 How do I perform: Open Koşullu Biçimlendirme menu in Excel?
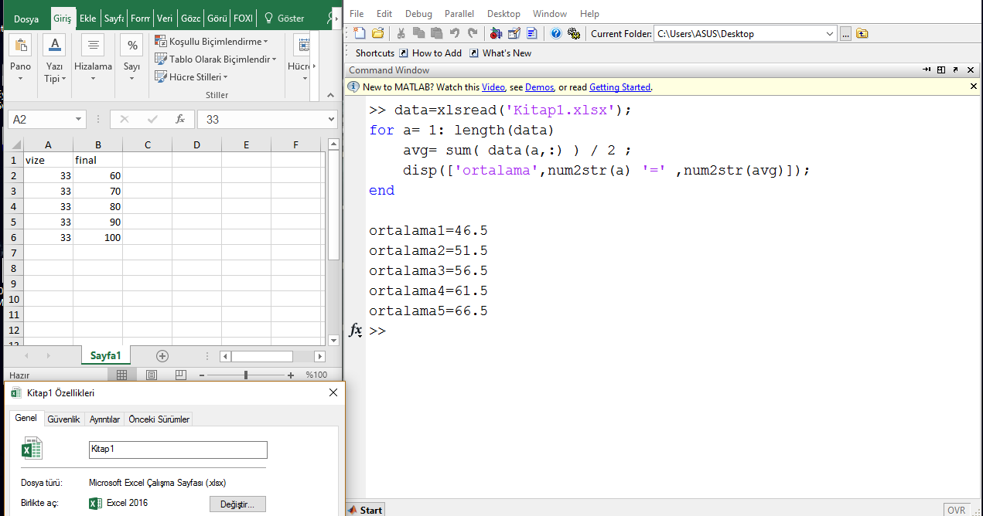pos(210,41)
